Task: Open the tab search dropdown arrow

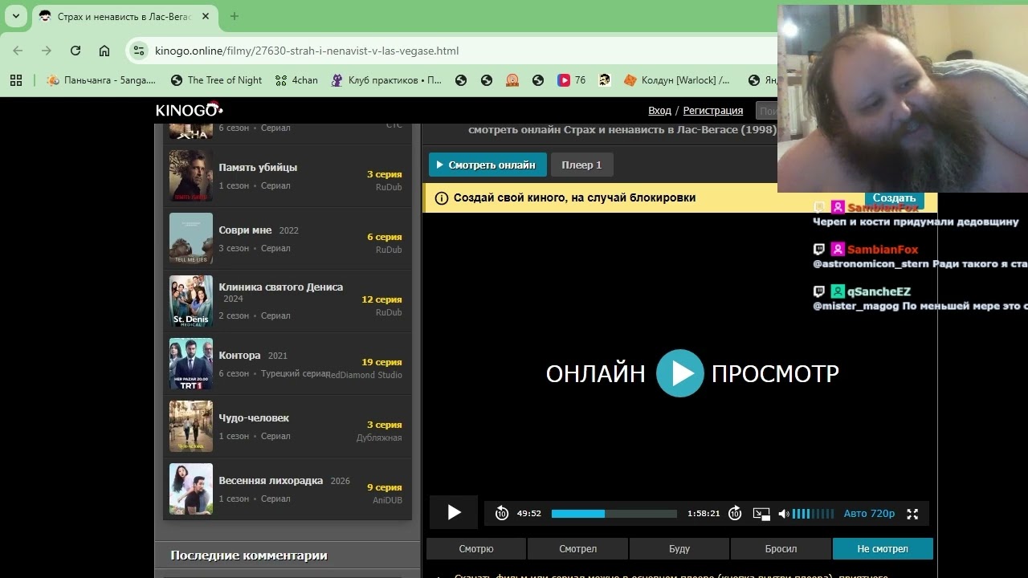Action: [15, 16]
